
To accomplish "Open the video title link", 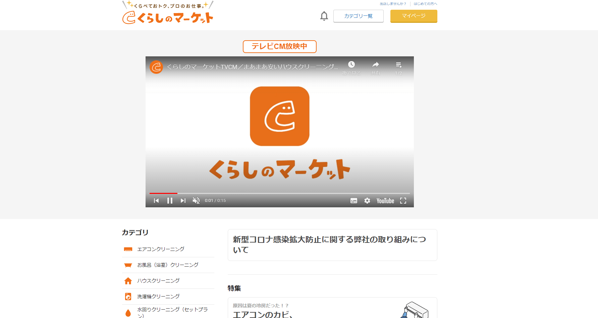I will (x=252, y=67).
